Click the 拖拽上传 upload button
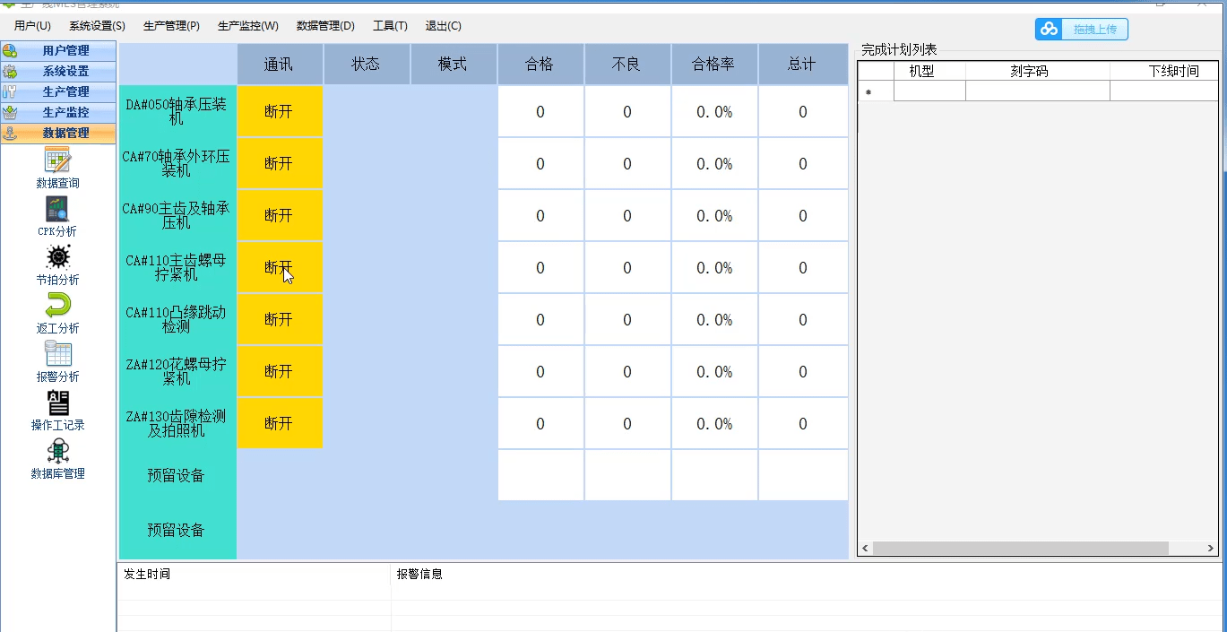Image resolution: width=1227 pixels, height=632 pixels. [1094, 30]
